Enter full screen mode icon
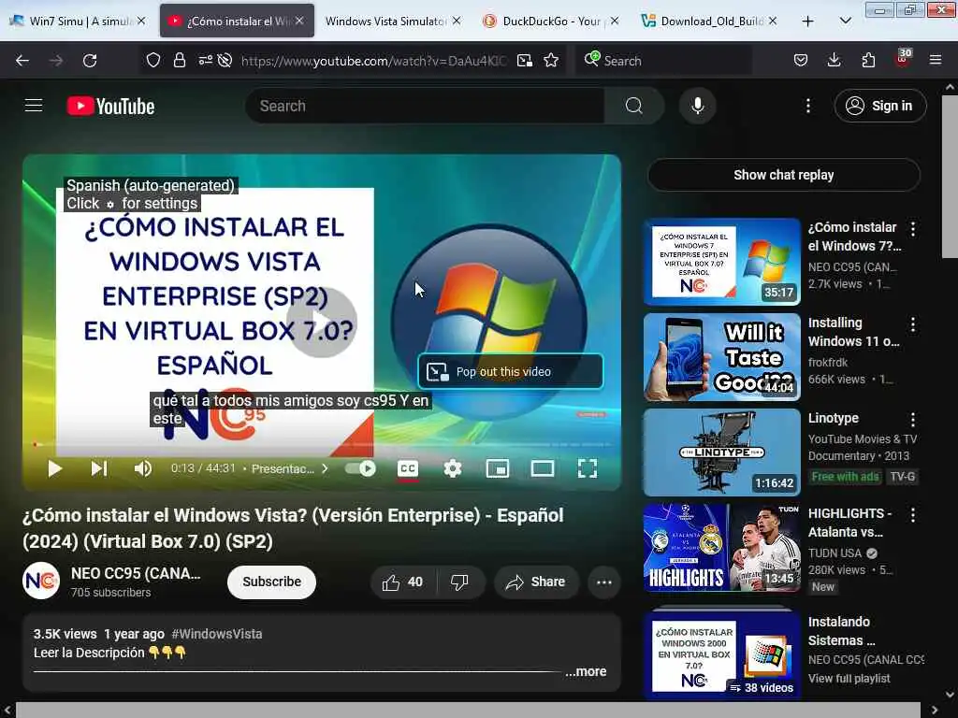Image resolution: width=958 pixels, height=718 pixels. pyautogui.click(x=588, y=469)
